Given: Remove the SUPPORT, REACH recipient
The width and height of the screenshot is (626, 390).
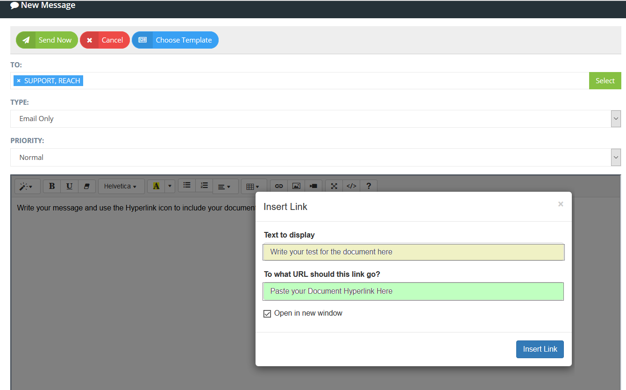Looking at the screenshot, I should click(x=19, y=81).
